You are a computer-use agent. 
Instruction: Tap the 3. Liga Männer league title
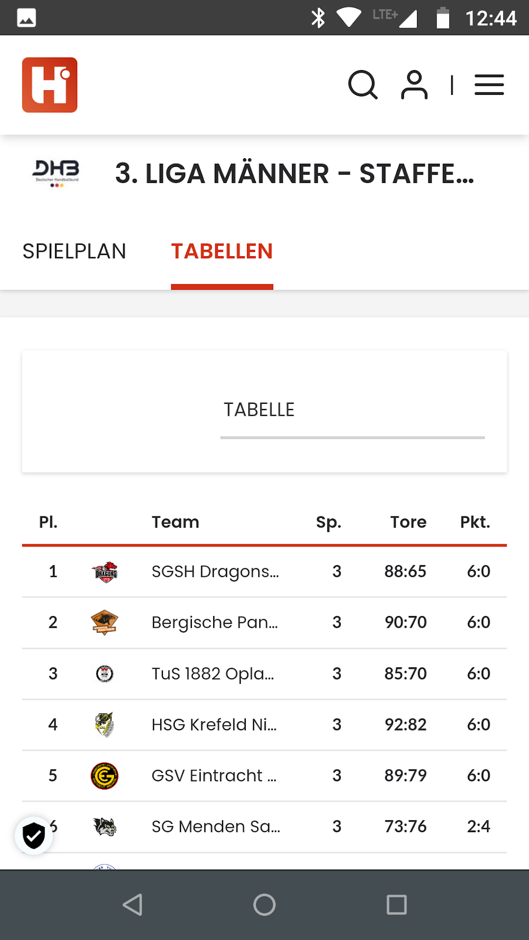(x=294, y=174)
